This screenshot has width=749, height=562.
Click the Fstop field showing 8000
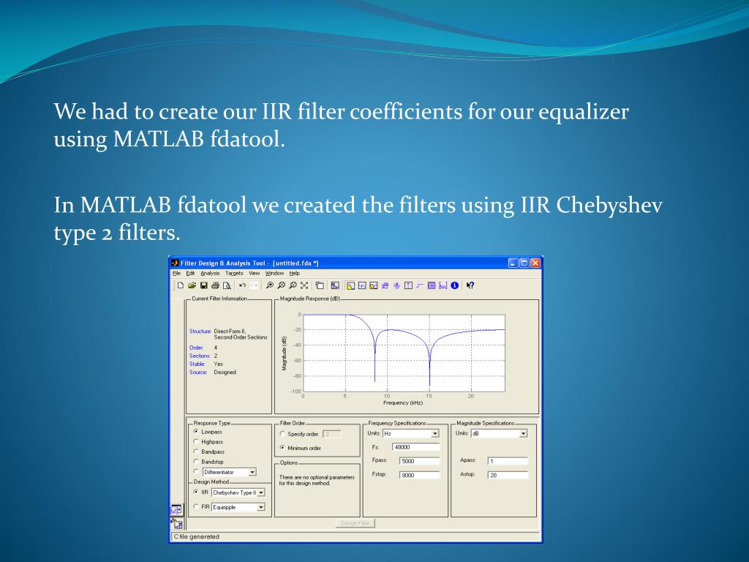tap(419, 475)
